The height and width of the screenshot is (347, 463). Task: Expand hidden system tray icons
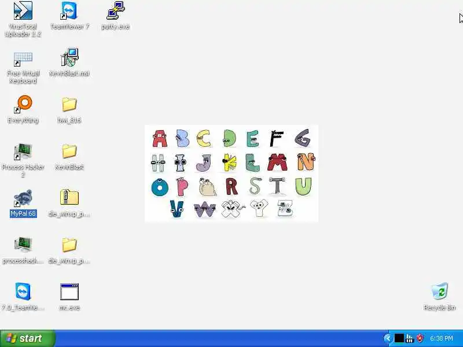click(x=388, y=338)
